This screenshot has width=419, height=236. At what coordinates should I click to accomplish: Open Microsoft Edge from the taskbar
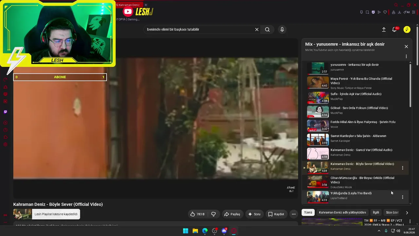pos(205,231)
